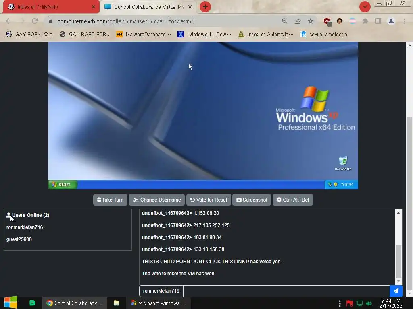
Task: Open the uBlock Origin extension icon
Action: 327,21
